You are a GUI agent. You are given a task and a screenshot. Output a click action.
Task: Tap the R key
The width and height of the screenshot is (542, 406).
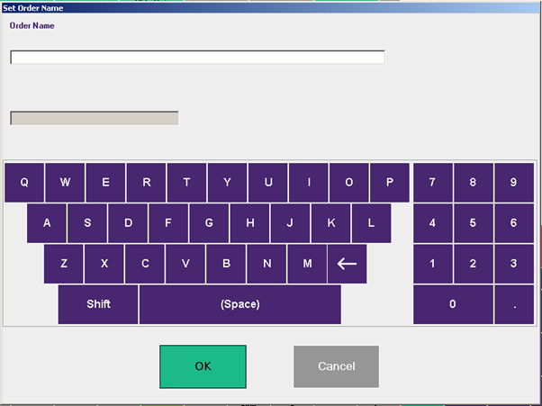[146, 183]
